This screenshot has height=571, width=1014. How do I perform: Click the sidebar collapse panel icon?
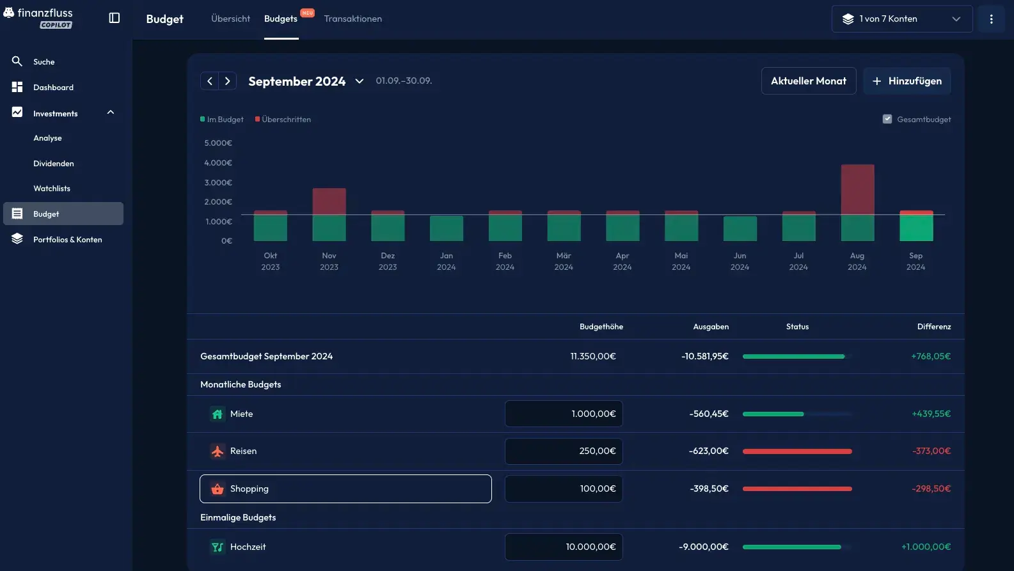(x=115, y=18)
